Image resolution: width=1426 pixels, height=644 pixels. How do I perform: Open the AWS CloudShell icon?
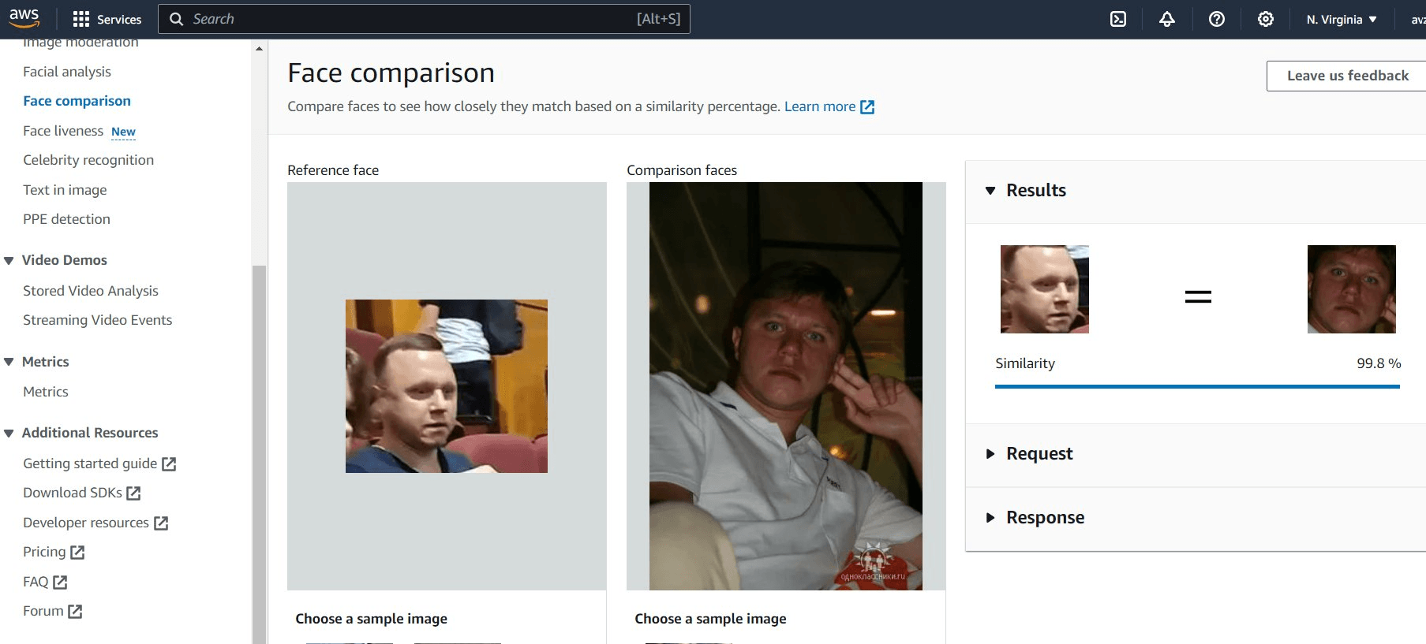click(1118, 19)
